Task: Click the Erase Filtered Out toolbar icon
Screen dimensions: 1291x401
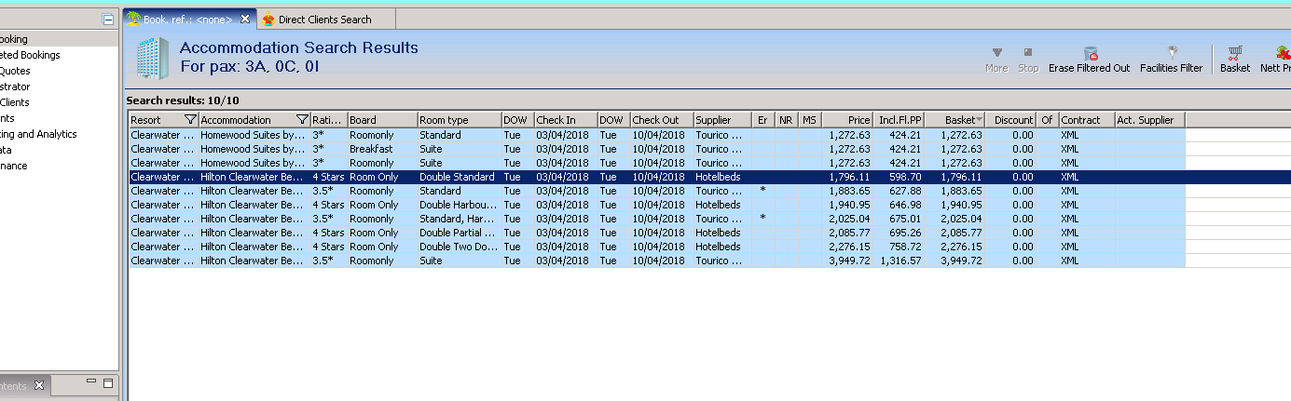Action: point(1090,53)
